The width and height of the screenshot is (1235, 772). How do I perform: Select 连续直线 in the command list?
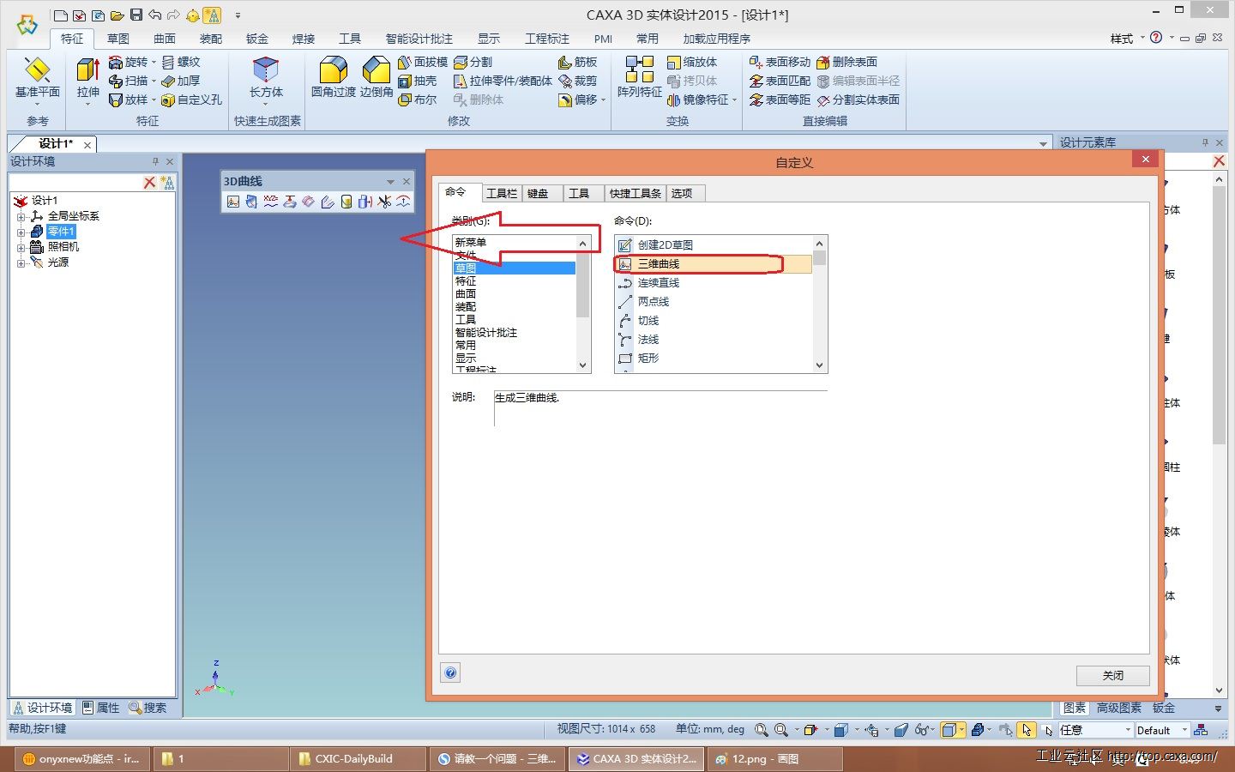tap(714, 282)
